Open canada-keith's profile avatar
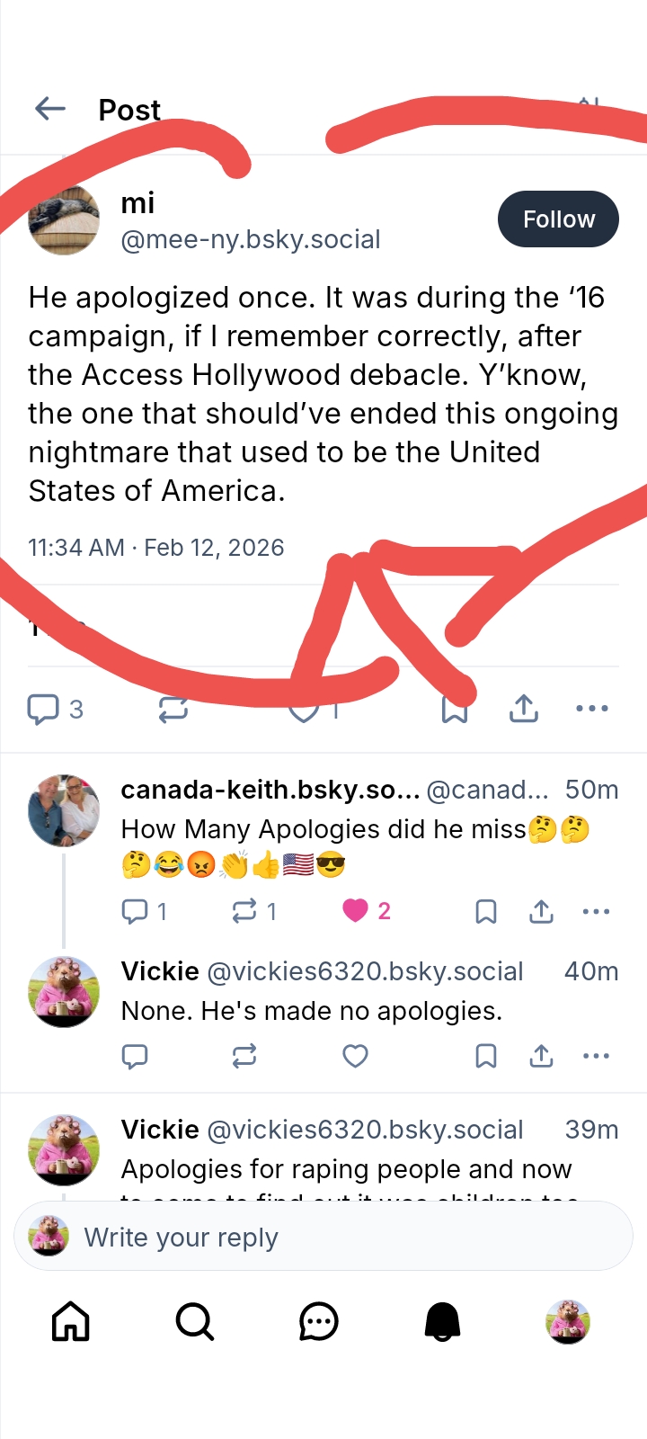647x1439 pixels. (64, 810)
